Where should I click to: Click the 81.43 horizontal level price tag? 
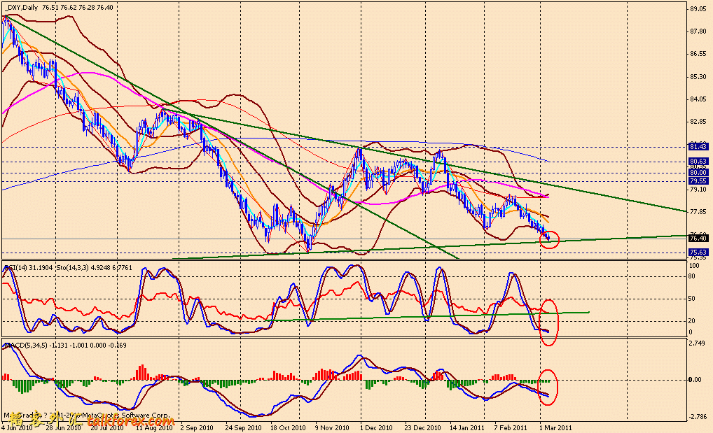click(698, 147)
